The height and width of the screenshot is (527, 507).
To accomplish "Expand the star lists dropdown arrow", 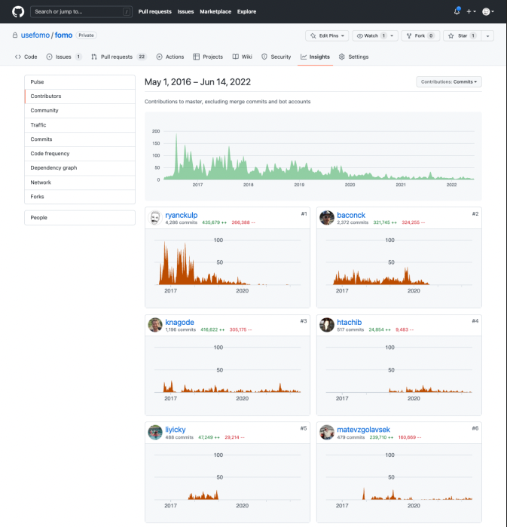I will [x=487, y=35].
